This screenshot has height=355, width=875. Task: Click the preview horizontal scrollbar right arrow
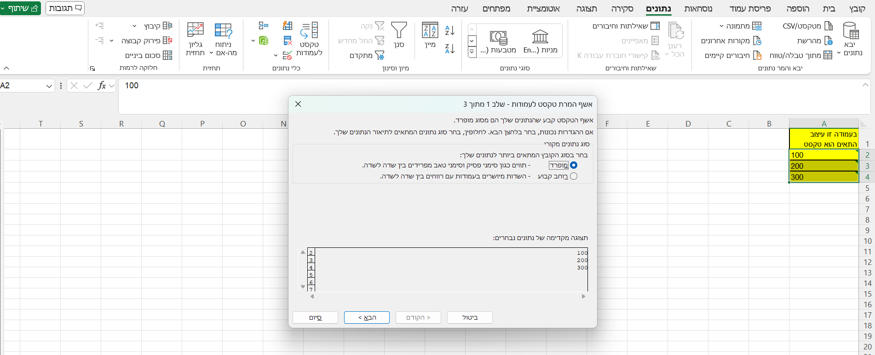[583, 297]
